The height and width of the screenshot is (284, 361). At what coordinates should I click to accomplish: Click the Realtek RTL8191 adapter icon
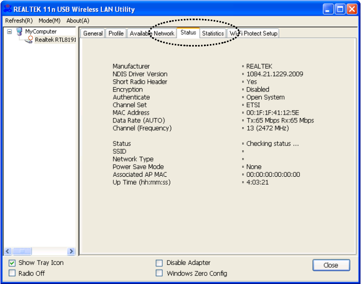tap(29, 40)
